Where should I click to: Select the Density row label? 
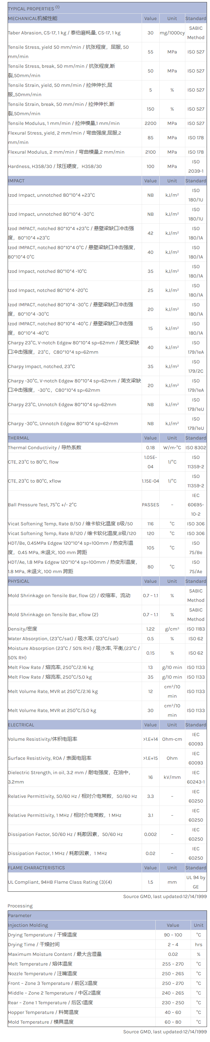coord(23,629)
